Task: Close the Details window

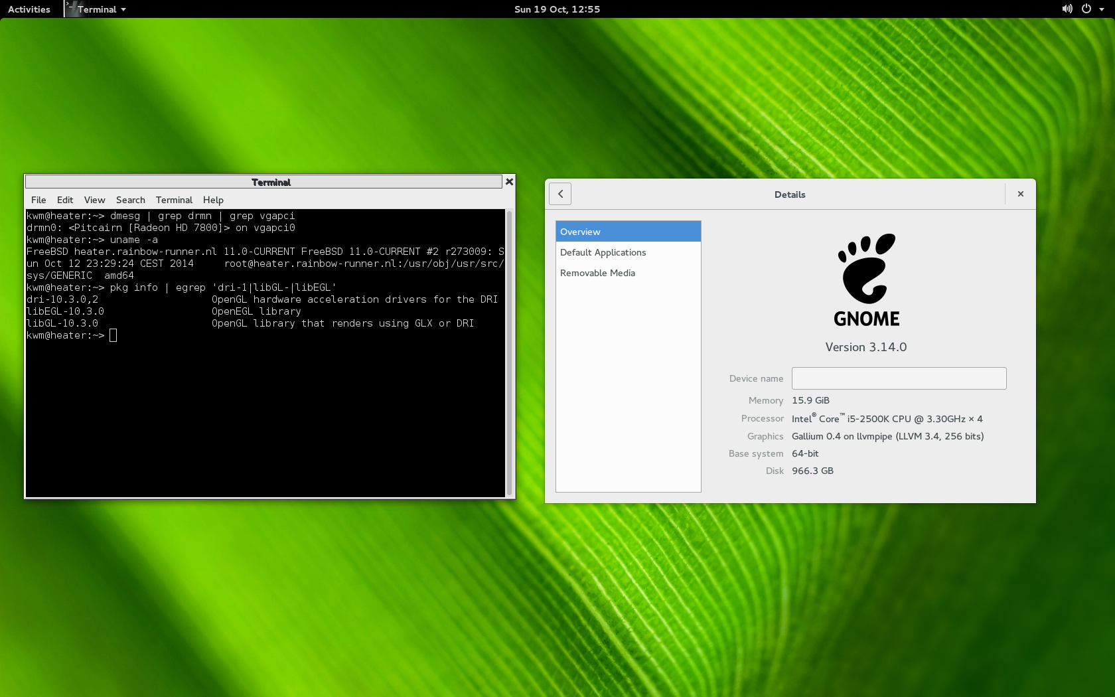Action: [x=1021, y=194]
